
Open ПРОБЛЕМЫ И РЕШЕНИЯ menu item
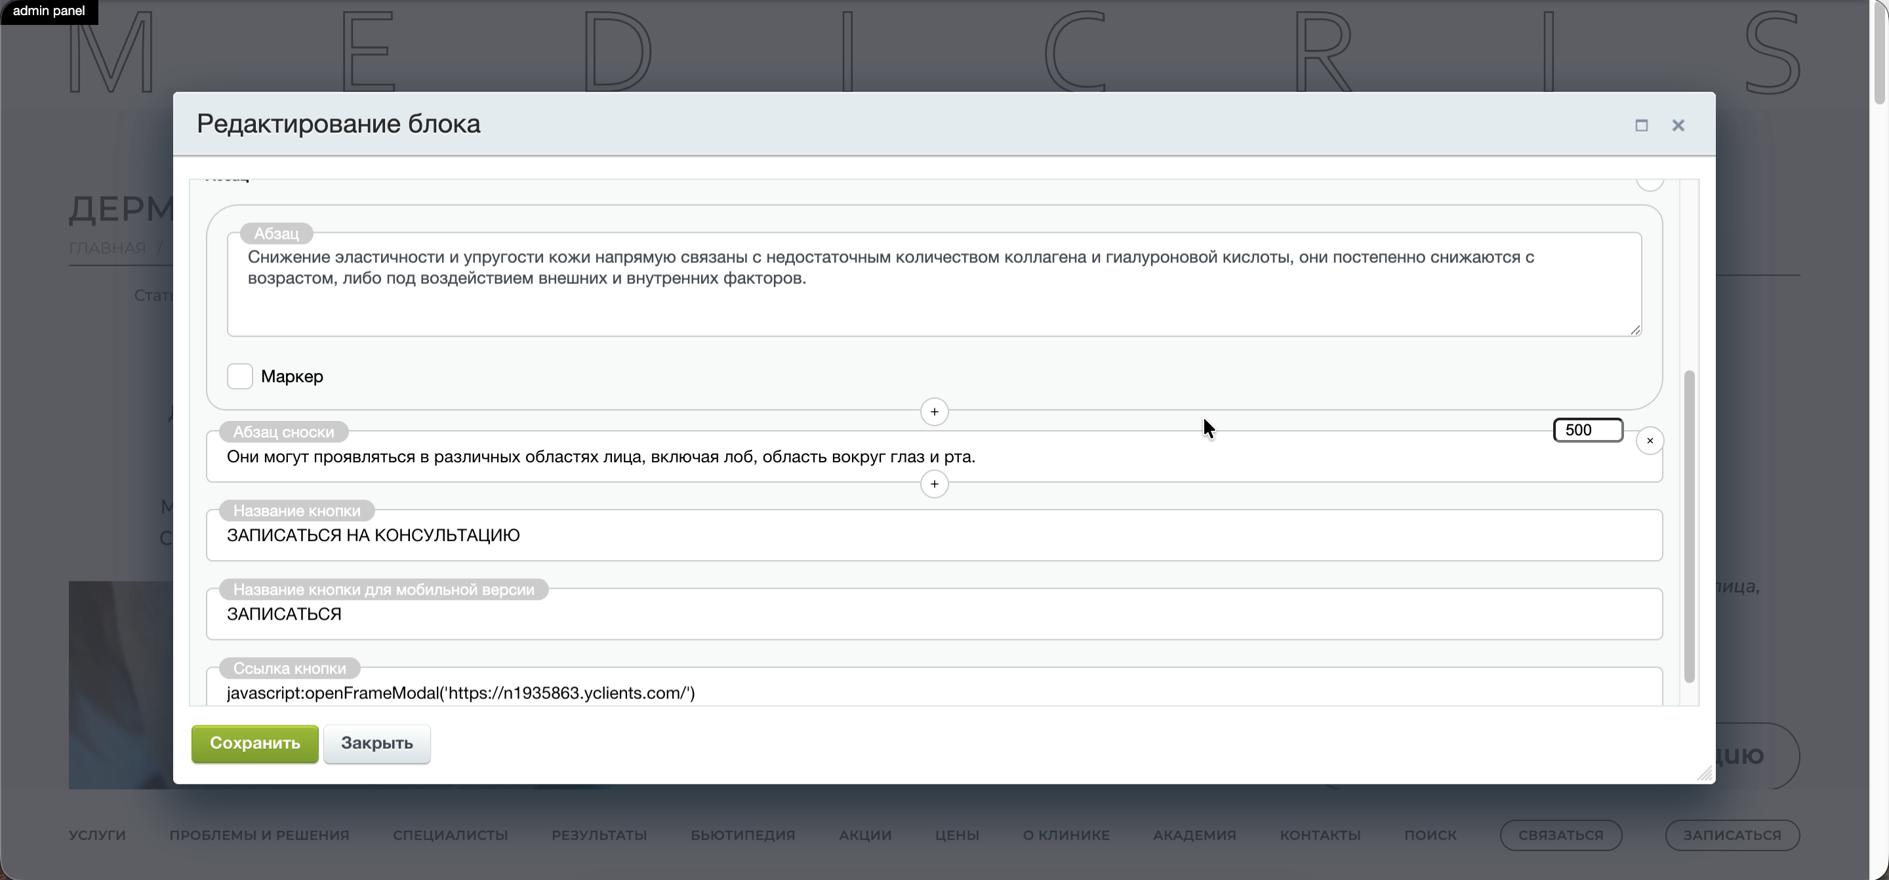260,835
